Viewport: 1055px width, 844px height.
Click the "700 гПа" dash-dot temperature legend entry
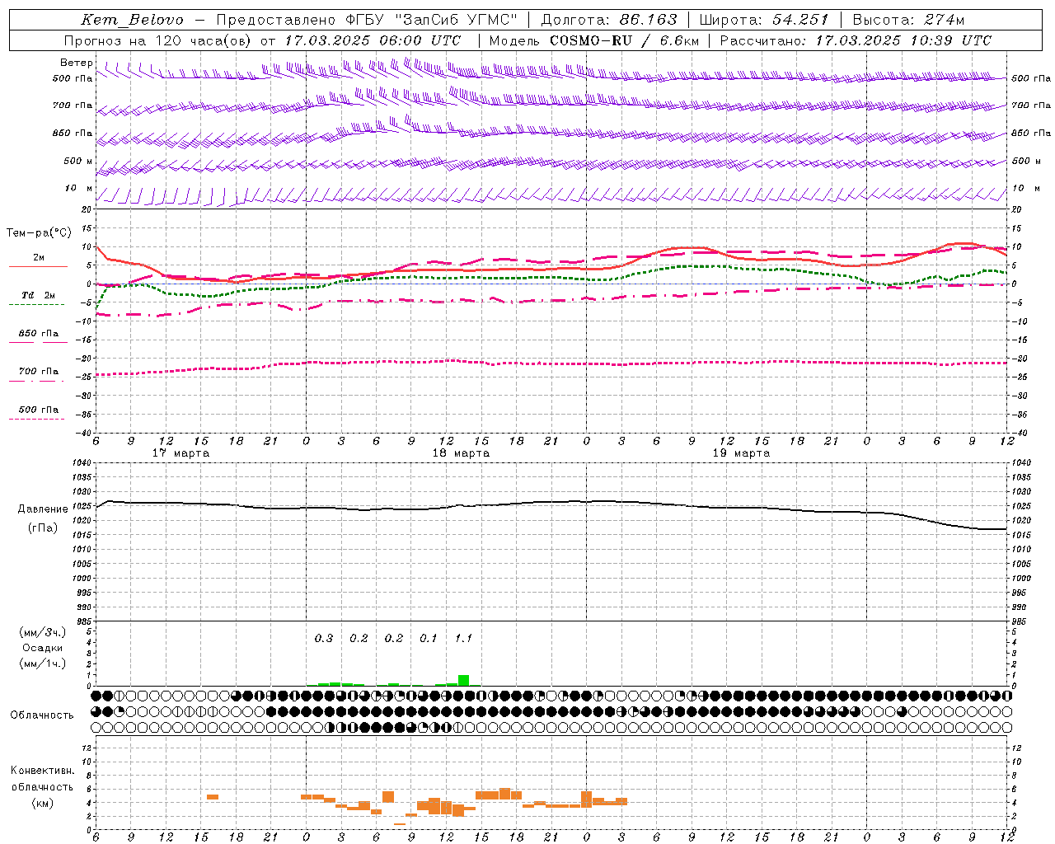tap(38, 373)
